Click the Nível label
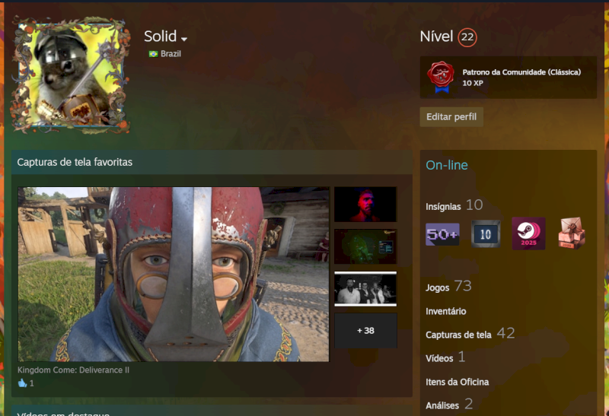 click(x=436, y=37)
